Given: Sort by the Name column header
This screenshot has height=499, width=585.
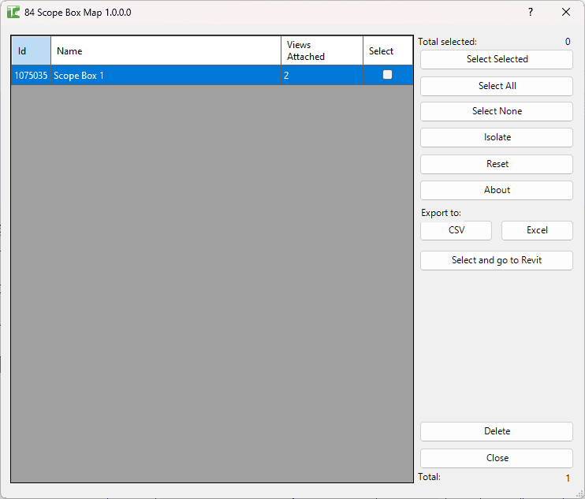Looking at the screenshot, I should click(166, 50).
